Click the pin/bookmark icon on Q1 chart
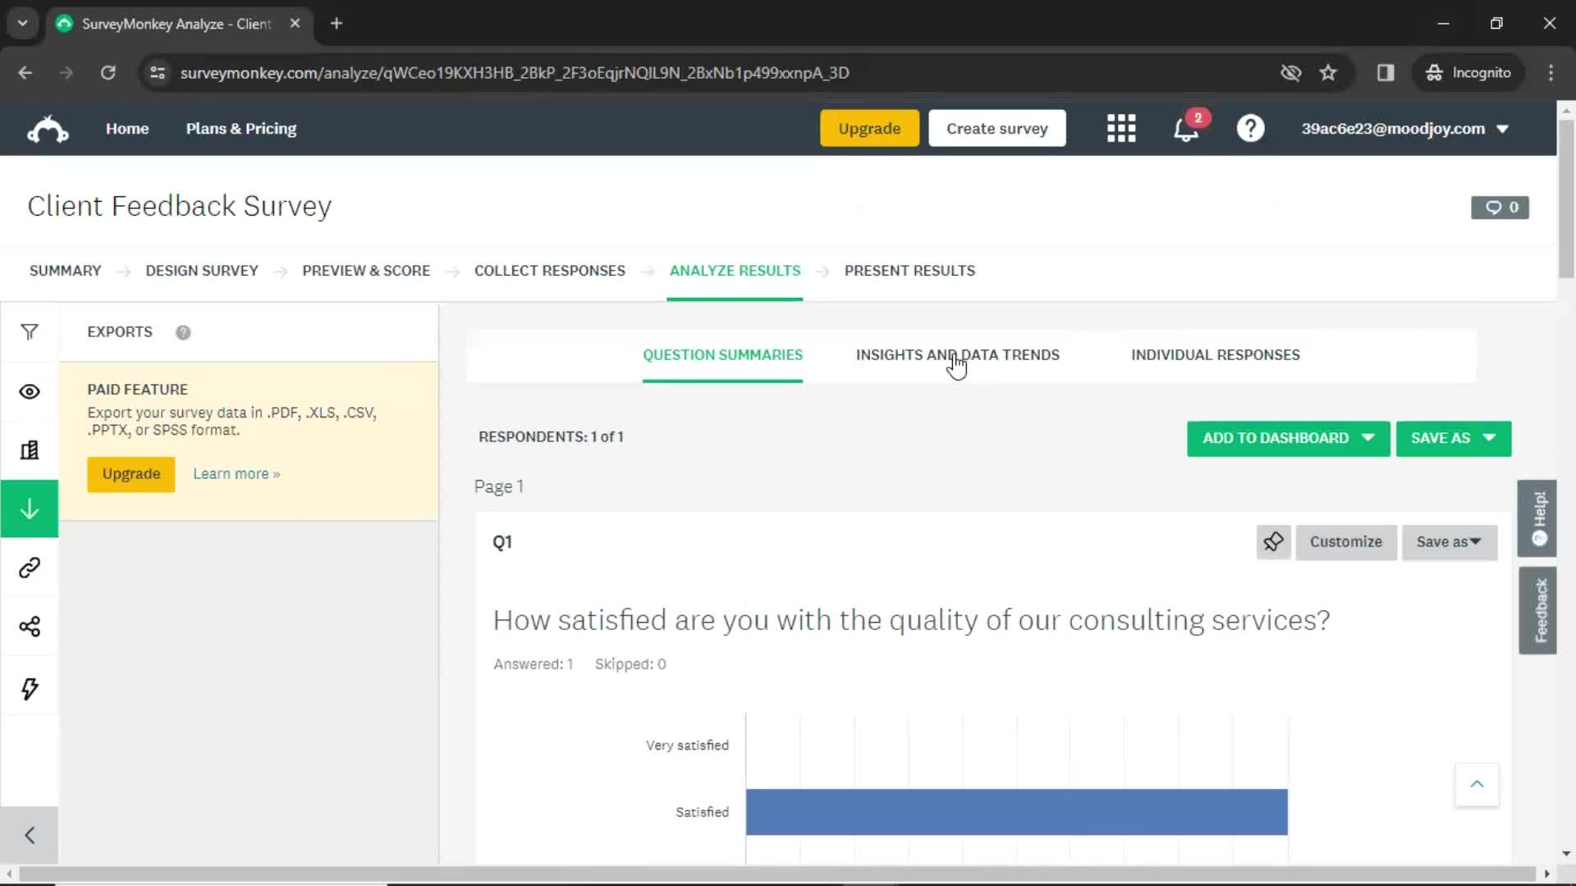This screenshot has width=1576, height=886. point(1273,541)
